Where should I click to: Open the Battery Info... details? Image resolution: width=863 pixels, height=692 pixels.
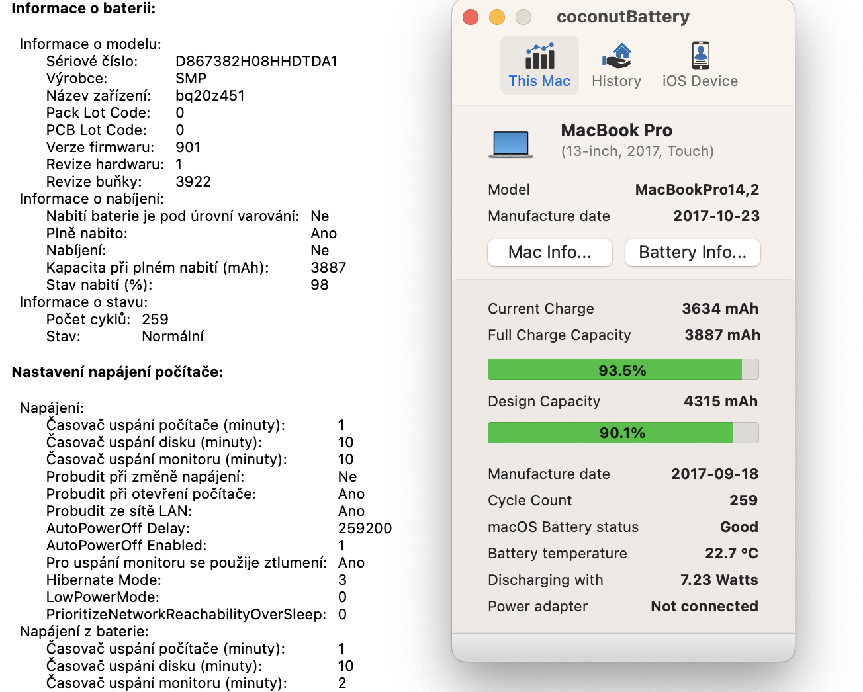point(693,253)
